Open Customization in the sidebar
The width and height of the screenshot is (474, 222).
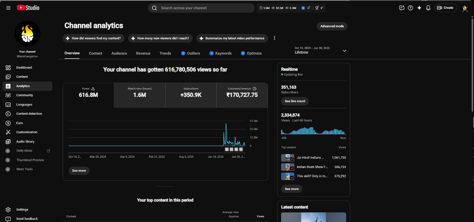tap(27, 132)
